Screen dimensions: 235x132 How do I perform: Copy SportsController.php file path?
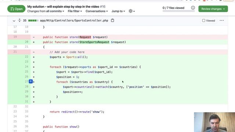(112, 21)
